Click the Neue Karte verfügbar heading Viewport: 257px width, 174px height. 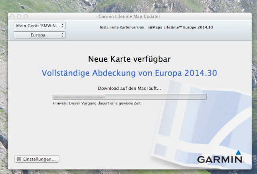click(129, 59)
